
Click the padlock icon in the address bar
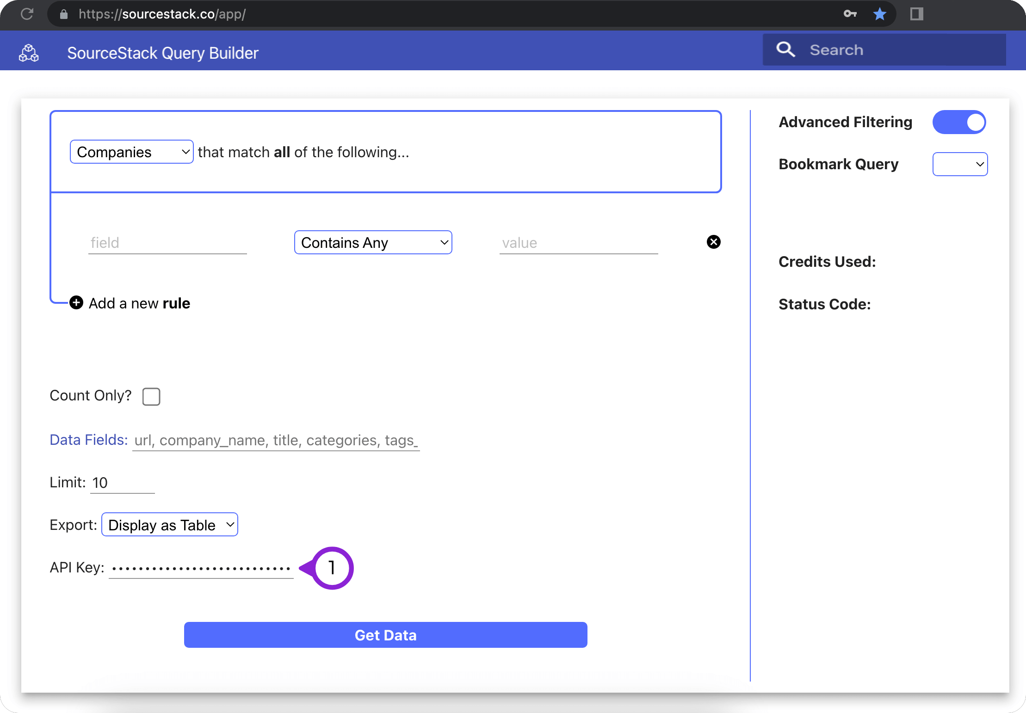63,14
